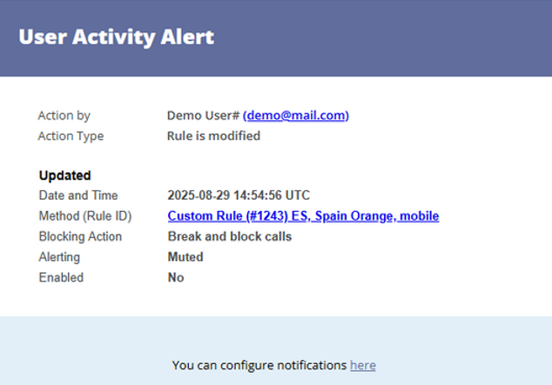This screenshot has height=385, width=552.
Task: Click the 'Break and block calls' value
Action: [x=230, y=236]
